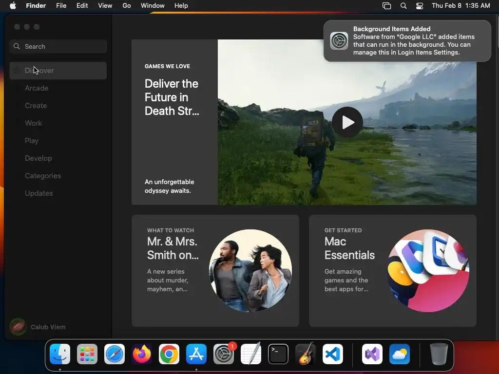Open Control Center in menu bar

[420, 5]
